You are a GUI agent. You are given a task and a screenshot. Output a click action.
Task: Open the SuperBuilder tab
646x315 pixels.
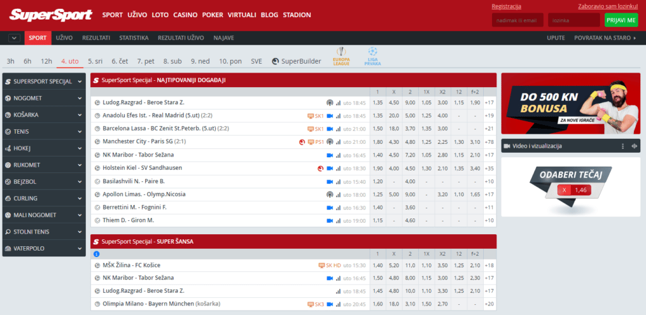pos(297,61)
